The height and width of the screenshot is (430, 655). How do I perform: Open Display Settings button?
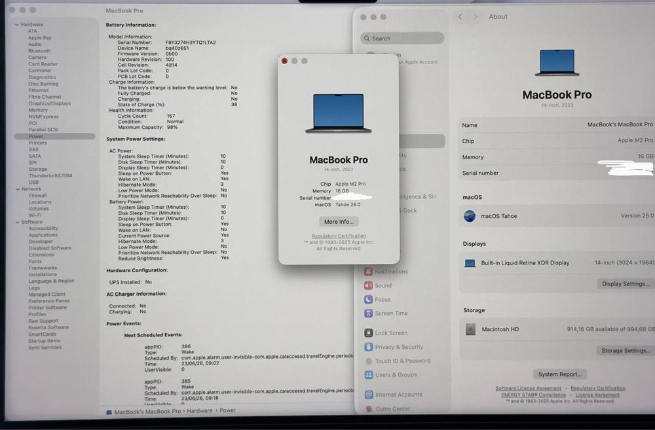(x=626, y=283)
